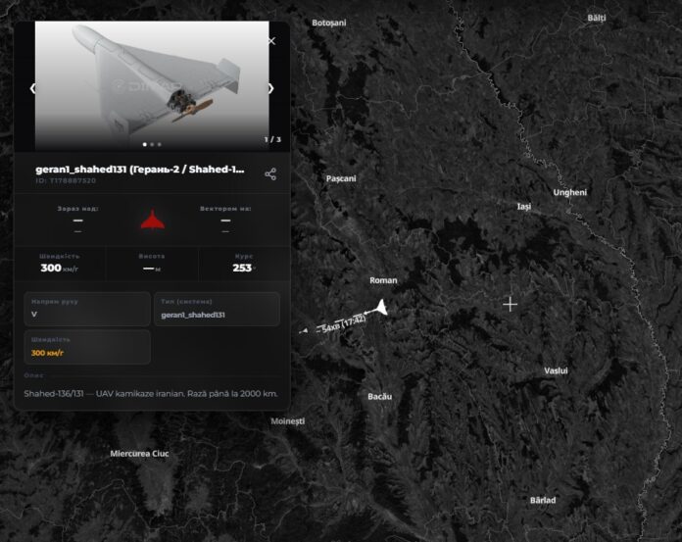682x542 pixels.
Task: Click the geran1_shahed131 title text
Action: [x=139, y=170]
